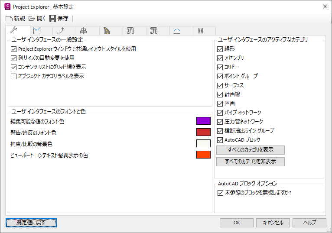Toggle the パイプ ネットワーク category checkbox
Viewport: 332px width, 233px height.
[x=220, y=113]
